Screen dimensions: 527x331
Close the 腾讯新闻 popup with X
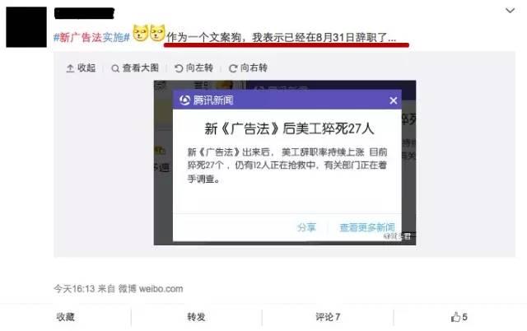(394, 100)
